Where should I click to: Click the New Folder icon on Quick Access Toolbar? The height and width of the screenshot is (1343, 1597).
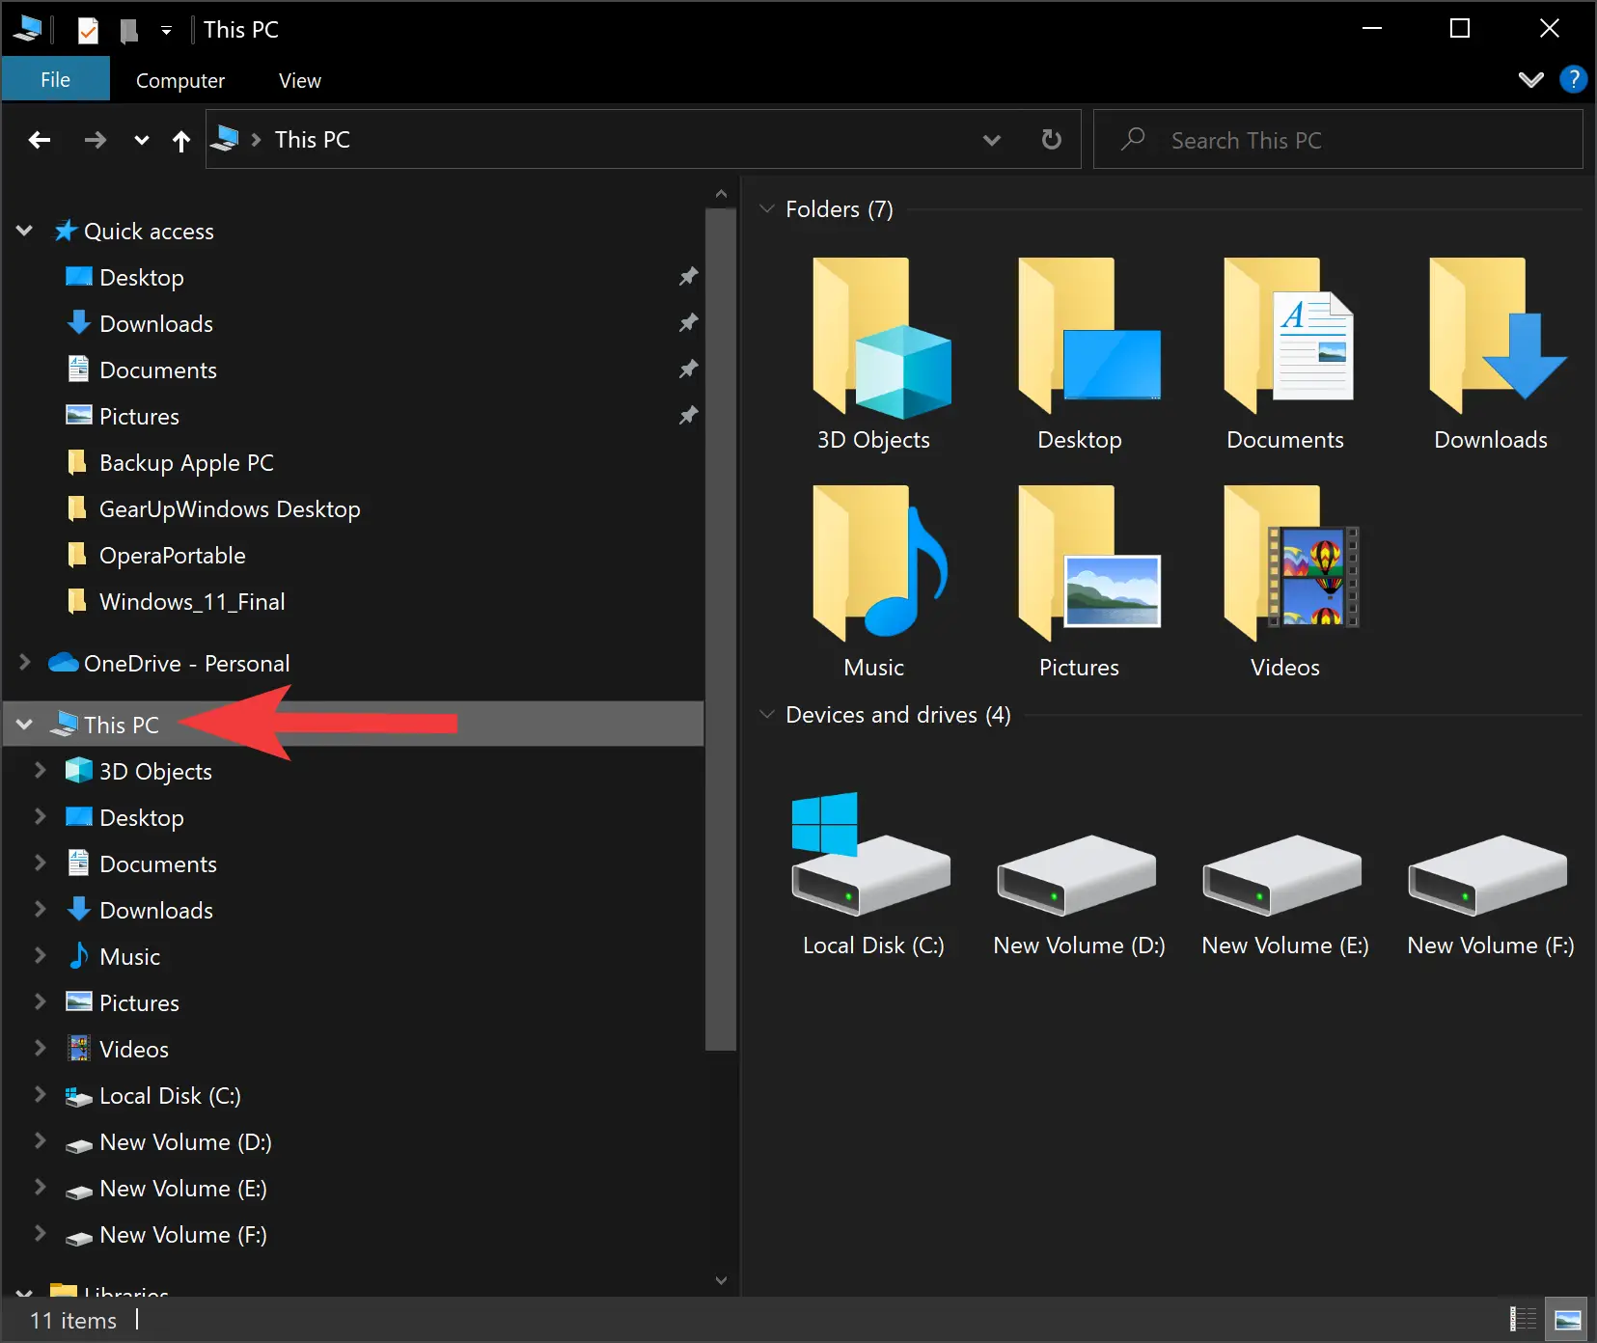[x=128, y=30]
